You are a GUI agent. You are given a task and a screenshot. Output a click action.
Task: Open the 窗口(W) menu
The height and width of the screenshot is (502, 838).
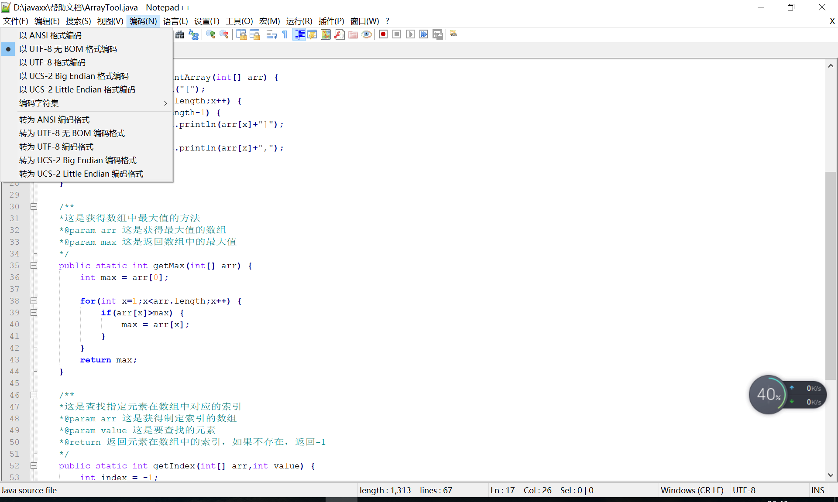pyautogui.click(x=365, y=21)
